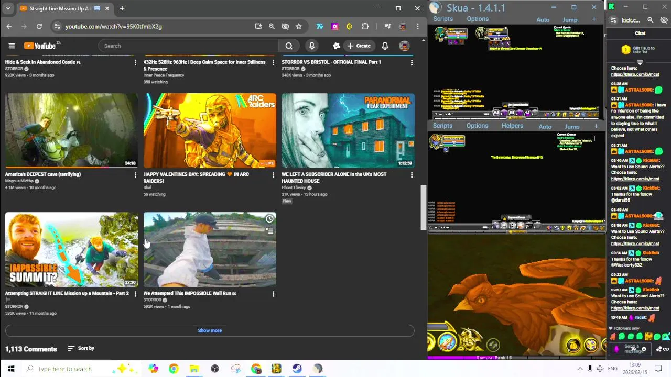Screen dimensions: 671x377
Task: Click the YouTube search magnifier button
Action: tap(289, 46)
